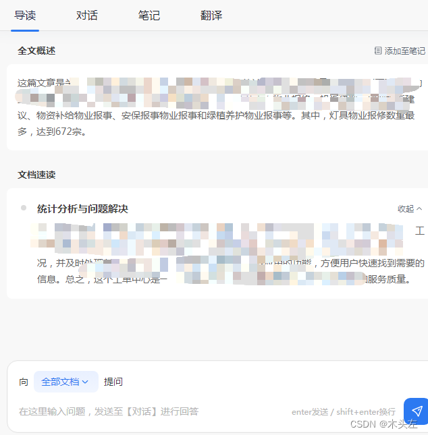Switch to the 导读 tab
Viewport: 428px width, 435px height.
[25, 16]
